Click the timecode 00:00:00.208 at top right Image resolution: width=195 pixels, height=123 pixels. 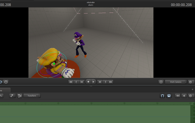tap(181, 5)
